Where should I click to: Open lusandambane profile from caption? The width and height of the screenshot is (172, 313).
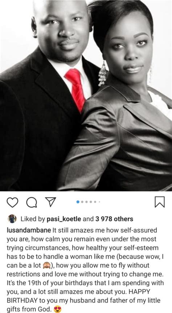[29, 230]
